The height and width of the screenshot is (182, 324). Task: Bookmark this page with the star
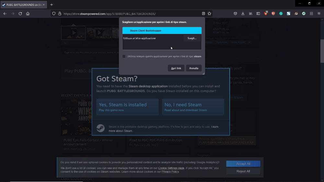(x=209, y=14)
